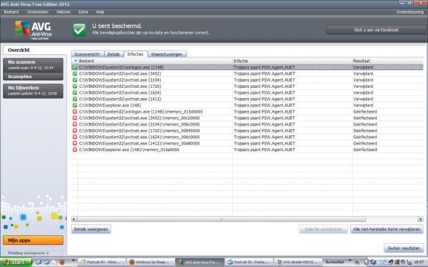This screenshot has width=428, height=267.
Task: Open AVG-details taskbar window
Action: tap(298, 262)
